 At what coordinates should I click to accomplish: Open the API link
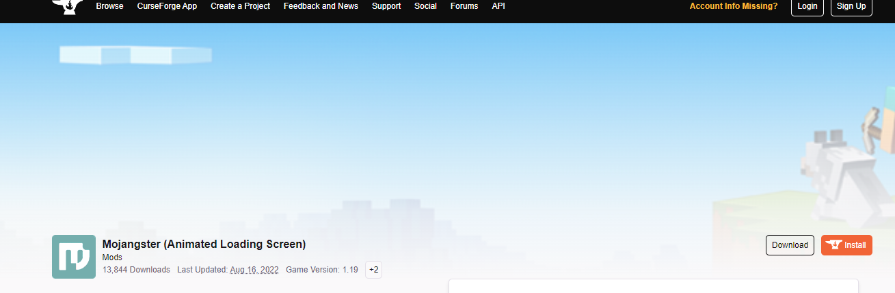(498, 6)
